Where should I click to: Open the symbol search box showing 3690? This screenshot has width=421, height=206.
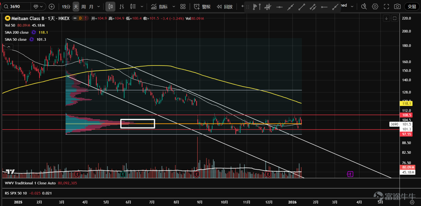pyautogui.click(x=16, y=7)
